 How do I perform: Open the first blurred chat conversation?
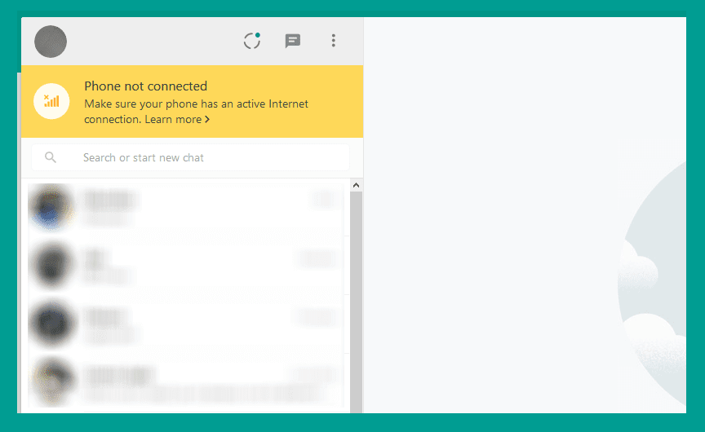point(186,208)
